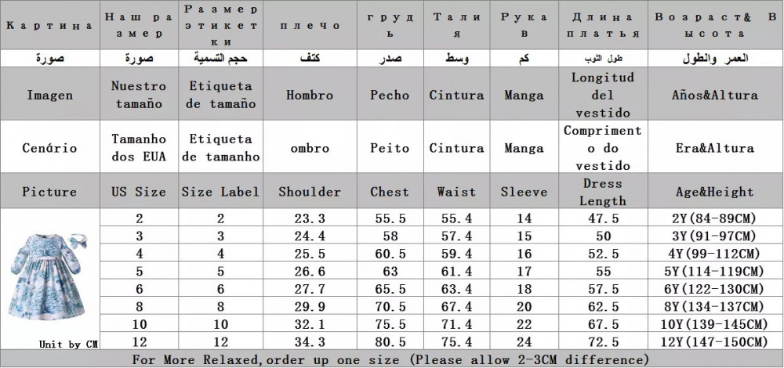Select the "Años&Altura" header cell
784x368 pixels.
713,95
